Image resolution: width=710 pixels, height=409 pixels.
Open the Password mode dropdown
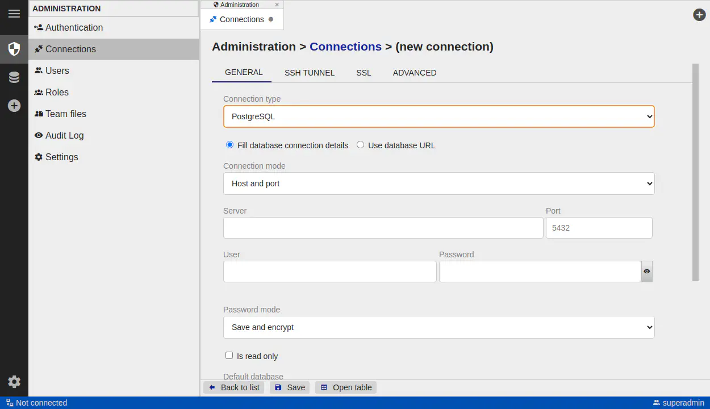tap(438, 327)
